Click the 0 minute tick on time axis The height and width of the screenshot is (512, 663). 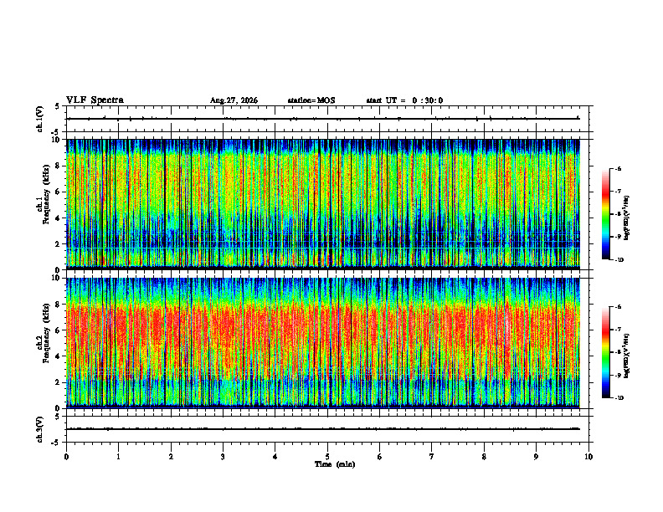(x=66, y=457)
